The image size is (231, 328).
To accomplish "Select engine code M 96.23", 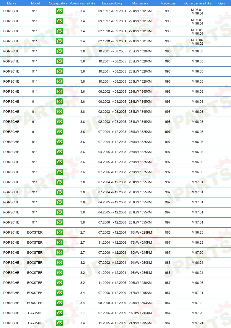I will pyautogui.click(x=197, y=232).
